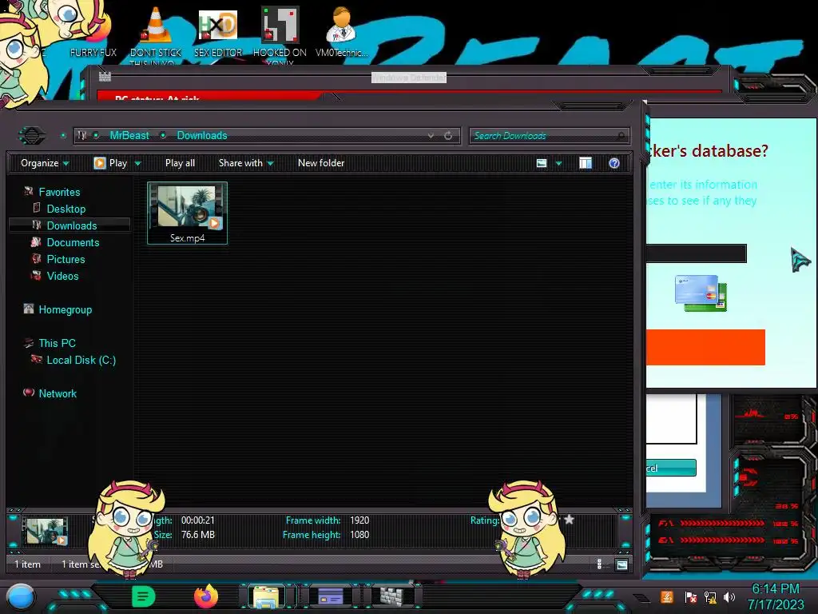Show hidden tray icons

pyautogui.click(x=642, y=598)
